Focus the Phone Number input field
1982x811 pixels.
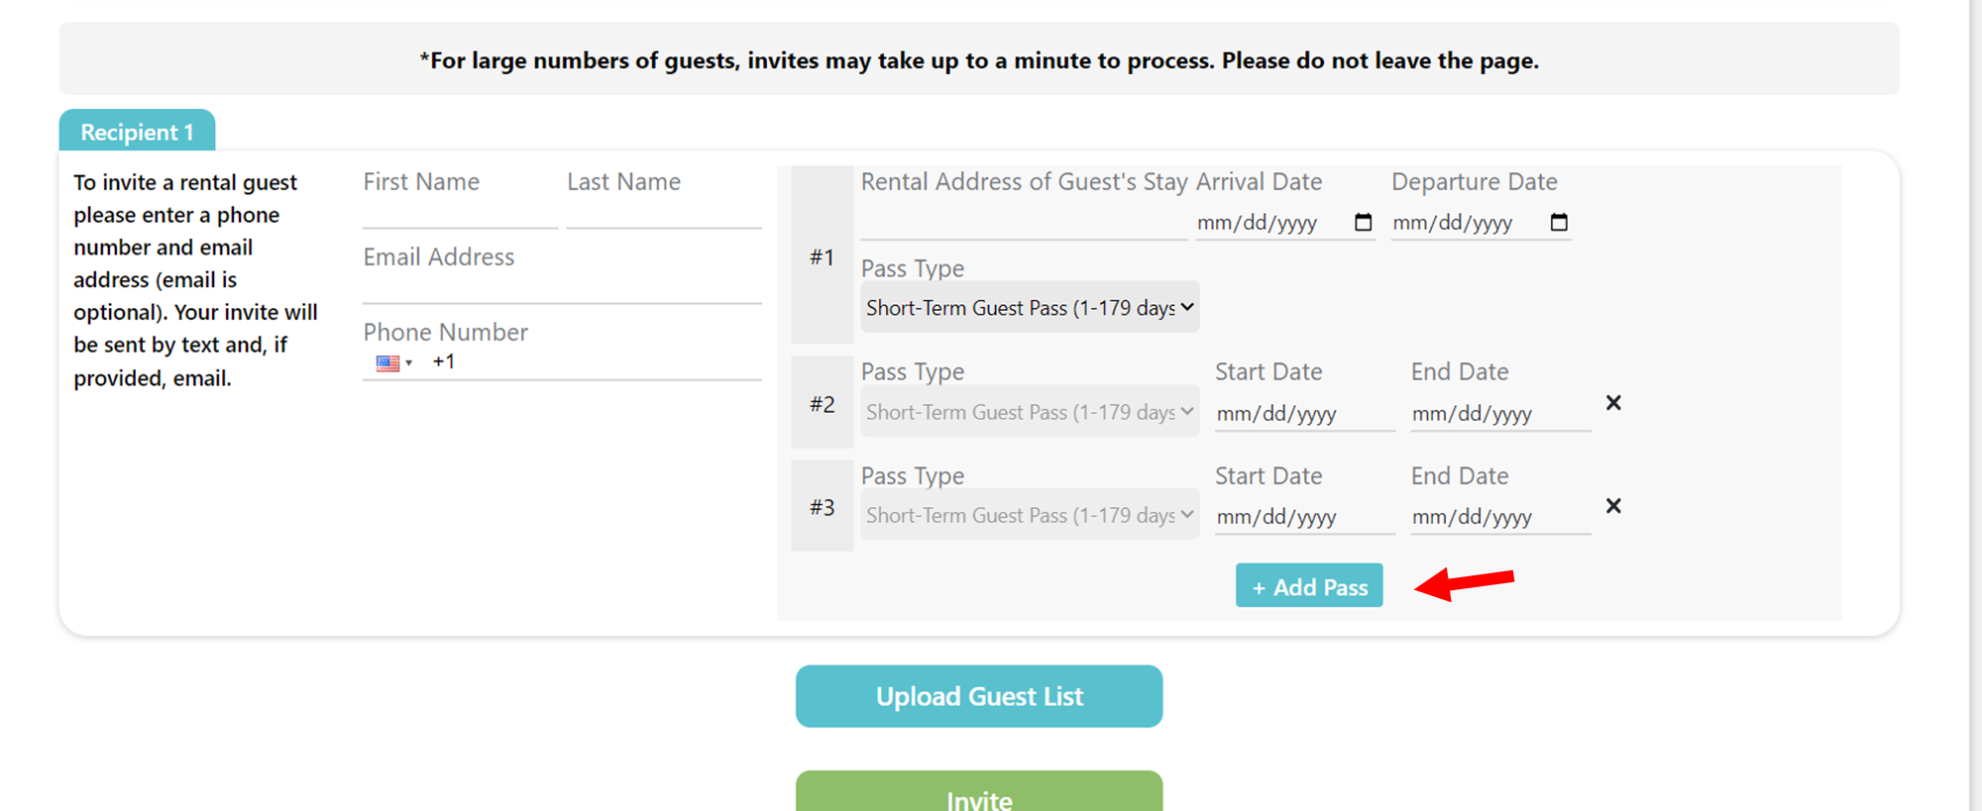click(x=595, y=362)
